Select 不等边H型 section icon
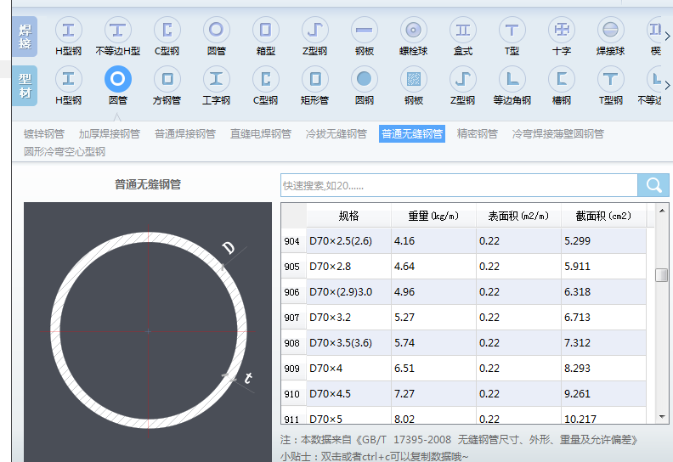The image size is (673, 462). coord(117,30)
